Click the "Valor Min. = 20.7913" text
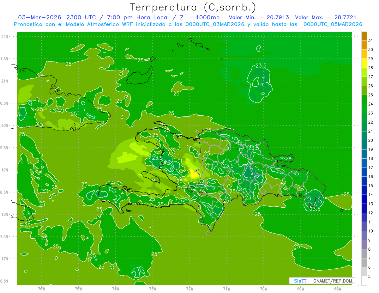Screen dimensions: 379x293 click(x=259, y=17)
